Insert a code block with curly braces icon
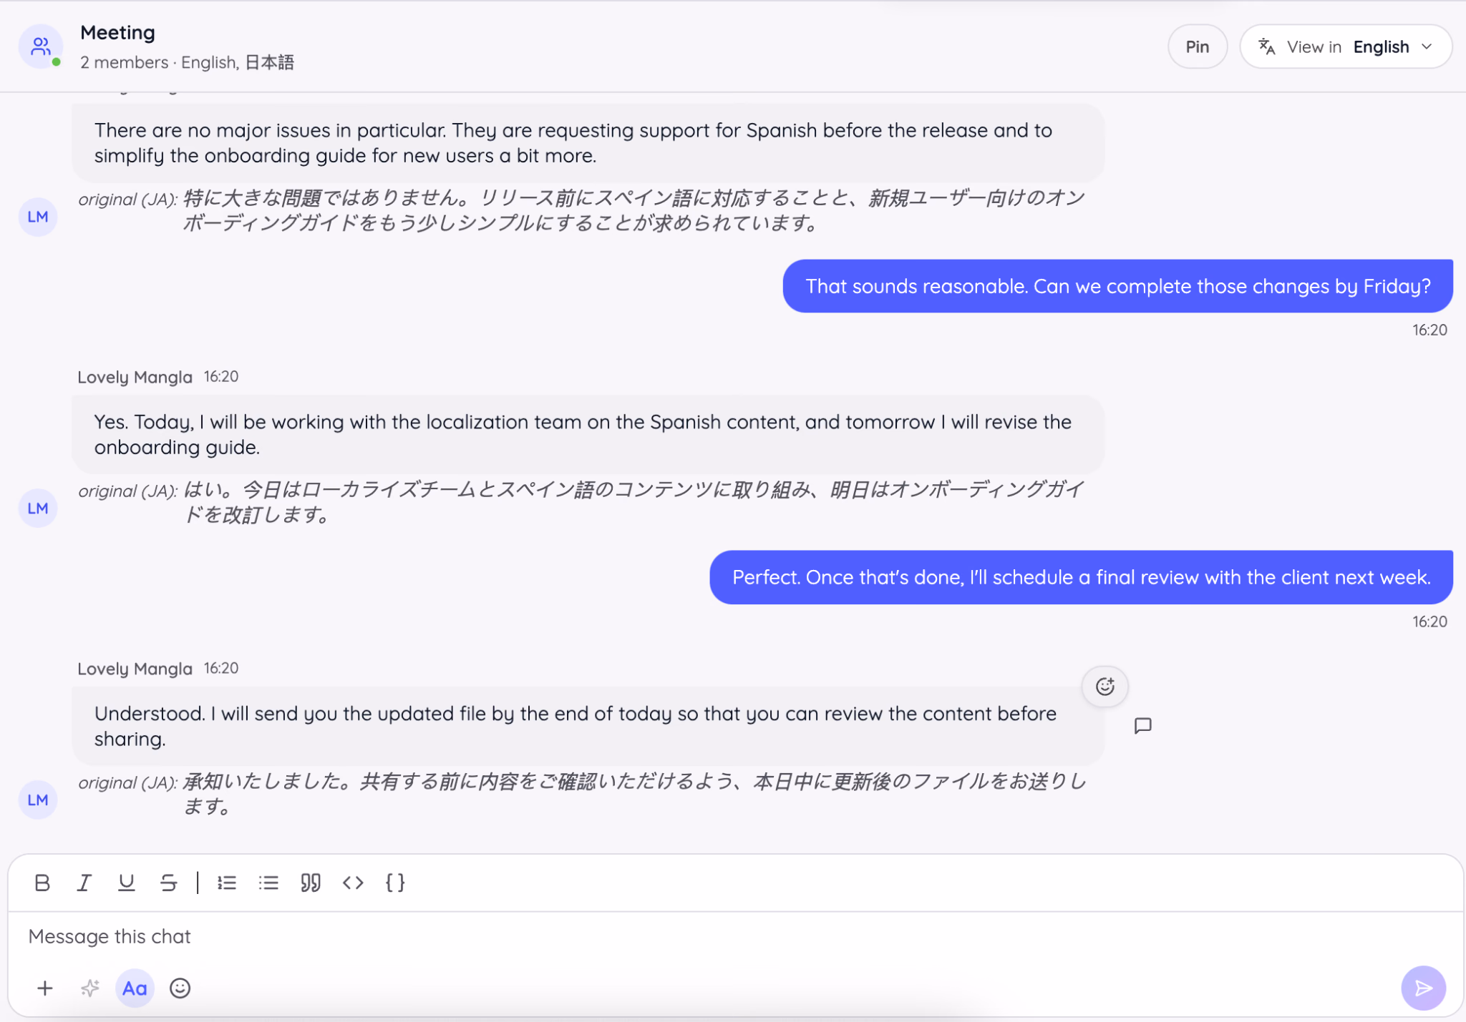 tap(395, 883)
